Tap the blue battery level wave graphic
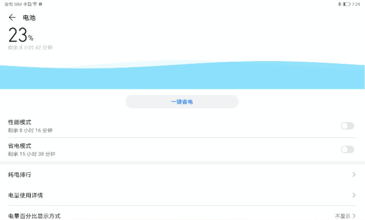 point(182,75)
